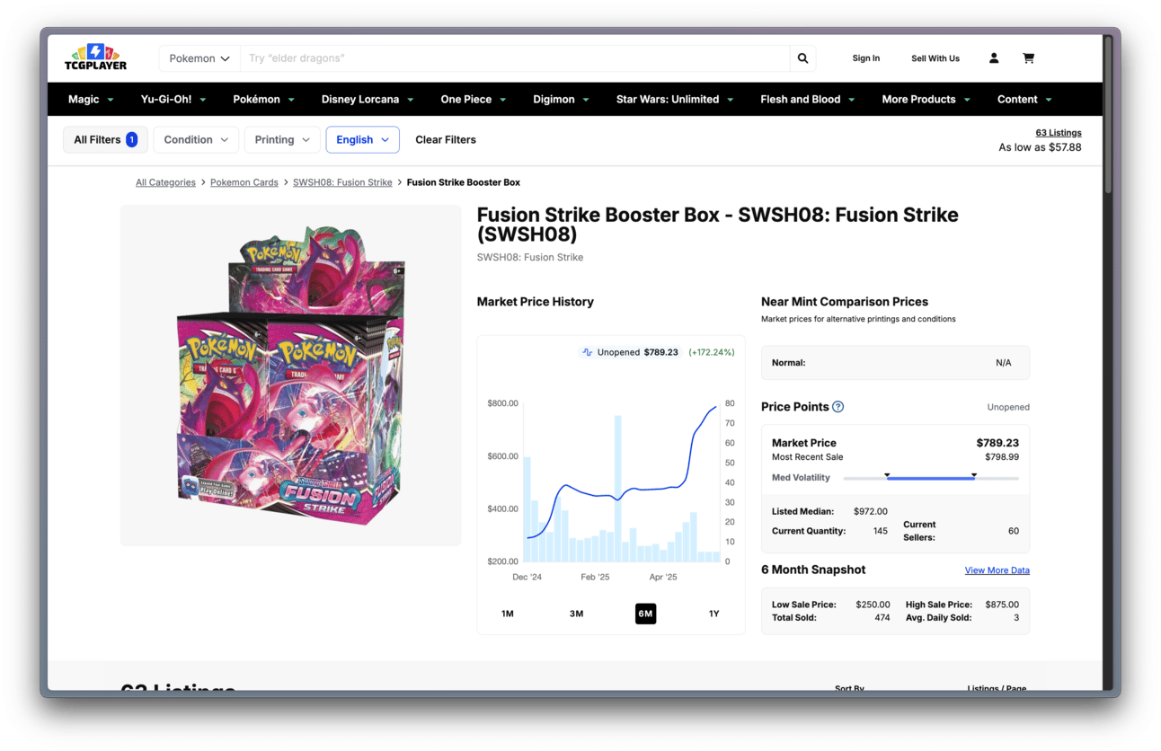The image size is (1161, 751).
Task: Expand the Flesh and Blood menu
Action: tap(808, 100)
